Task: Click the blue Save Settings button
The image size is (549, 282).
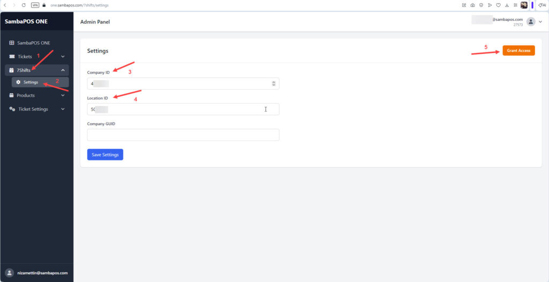Action: tap(105, 155)
